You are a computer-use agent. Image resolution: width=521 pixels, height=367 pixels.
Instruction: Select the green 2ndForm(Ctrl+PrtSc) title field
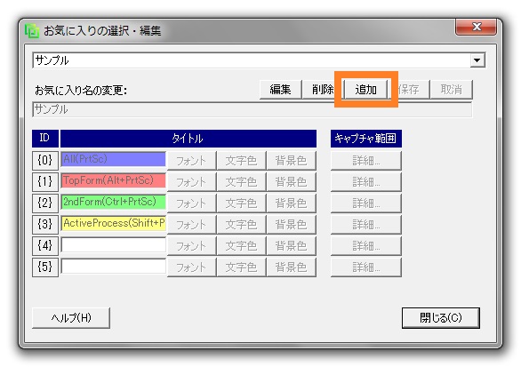[x=113, y=202]
